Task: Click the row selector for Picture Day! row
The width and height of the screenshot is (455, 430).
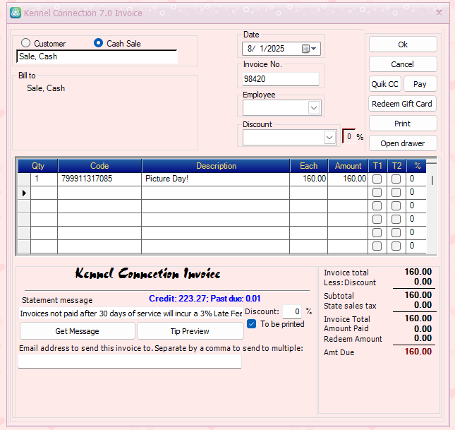Action: (24, 179)
